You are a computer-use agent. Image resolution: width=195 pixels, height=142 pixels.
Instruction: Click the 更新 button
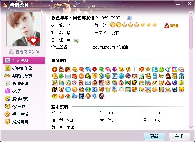click(x=154, y=136)
